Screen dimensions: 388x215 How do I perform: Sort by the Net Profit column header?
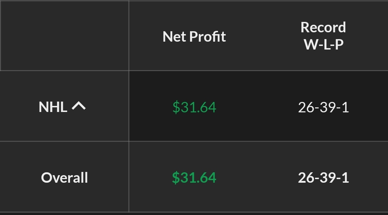pyautogui.click(x=194, y=36)
